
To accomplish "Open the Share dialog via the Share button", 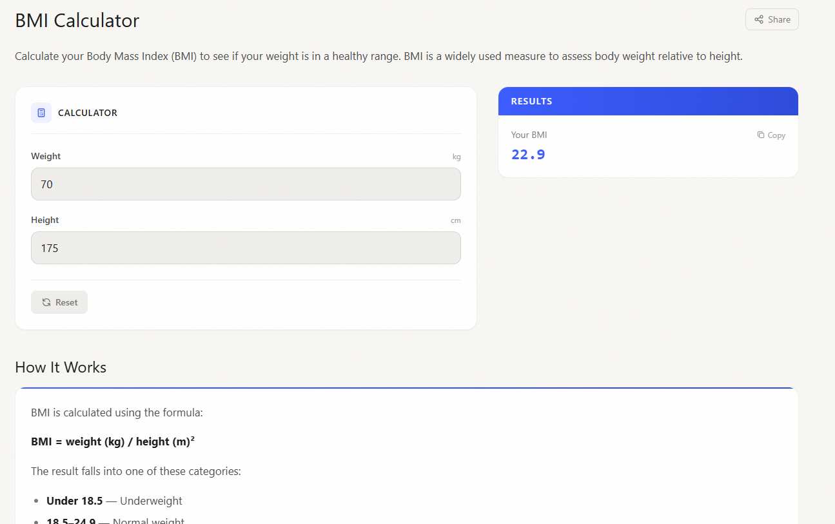I will [772, 19].
